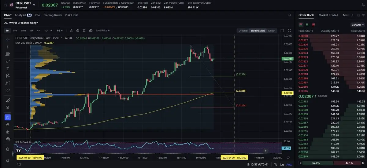367x168 pixels.
Task: Open the 0.00001 price precision dropdown
Action: point(357,25)
